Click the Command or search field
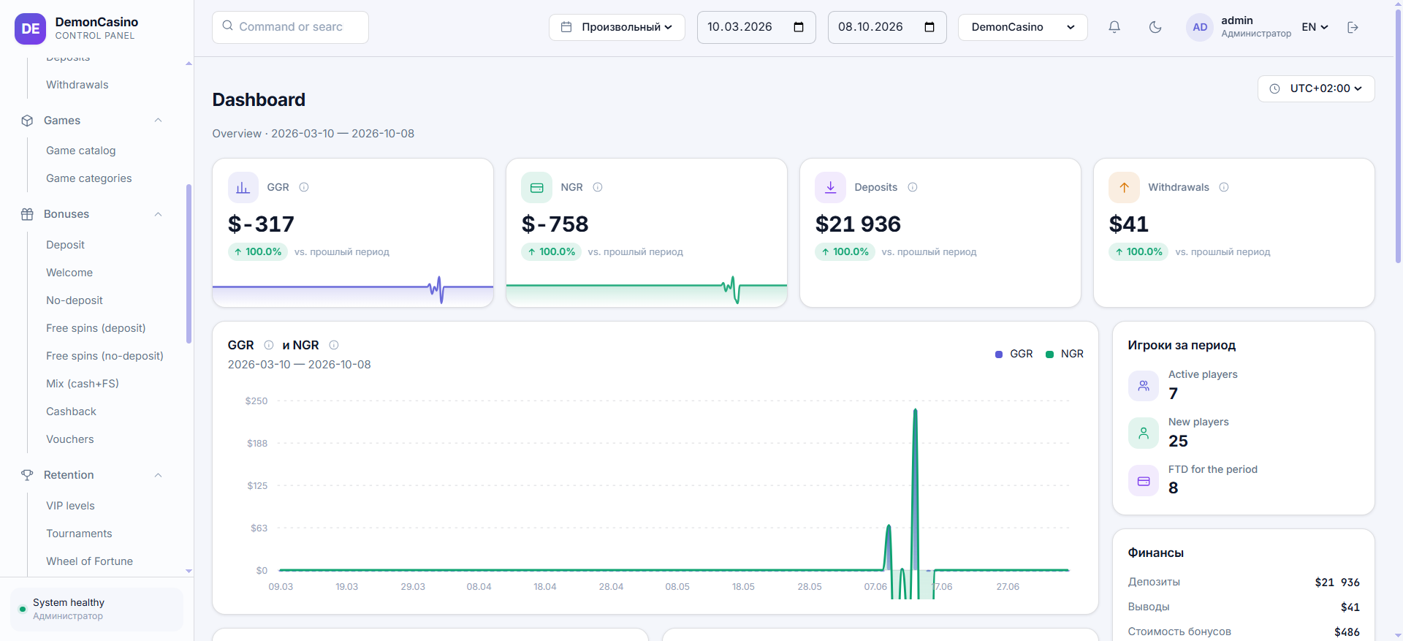 (x=290, y=27)
